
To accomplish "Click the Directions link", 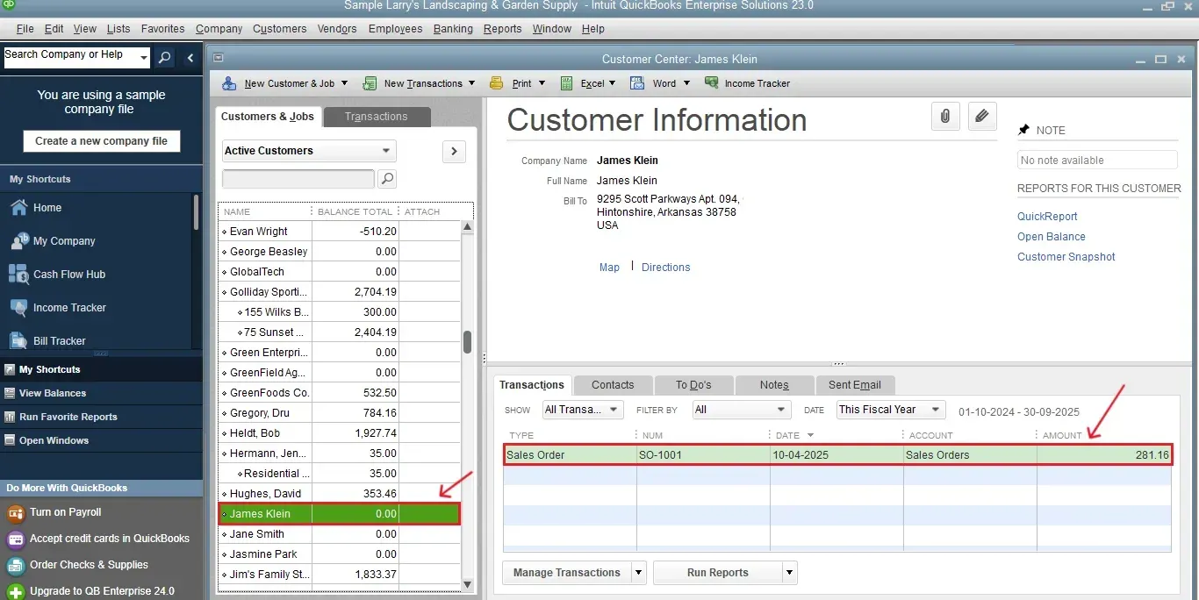I will click(x=666, y=268).
